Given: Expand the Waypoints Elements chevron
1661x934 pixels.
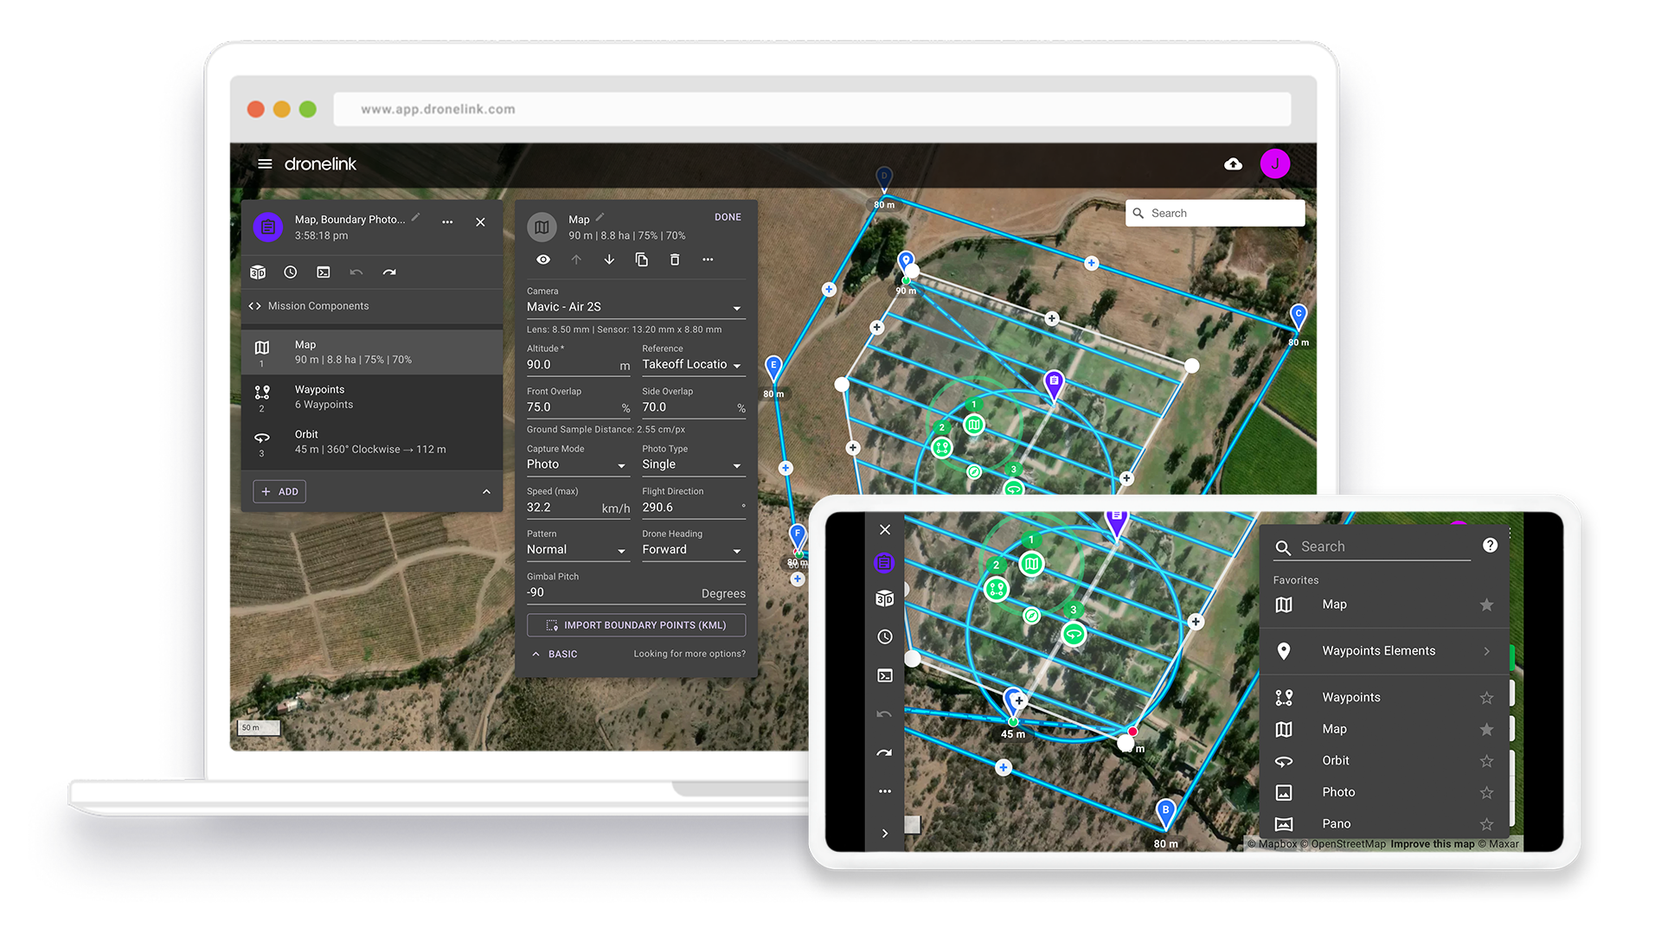Looking at the screenshot, I should [x=1486, y=651].
